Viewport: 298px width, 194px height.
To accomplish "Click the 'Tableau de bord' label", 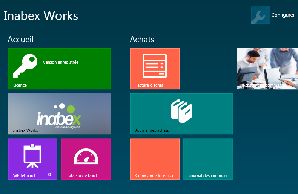I will tap(81, 176).
